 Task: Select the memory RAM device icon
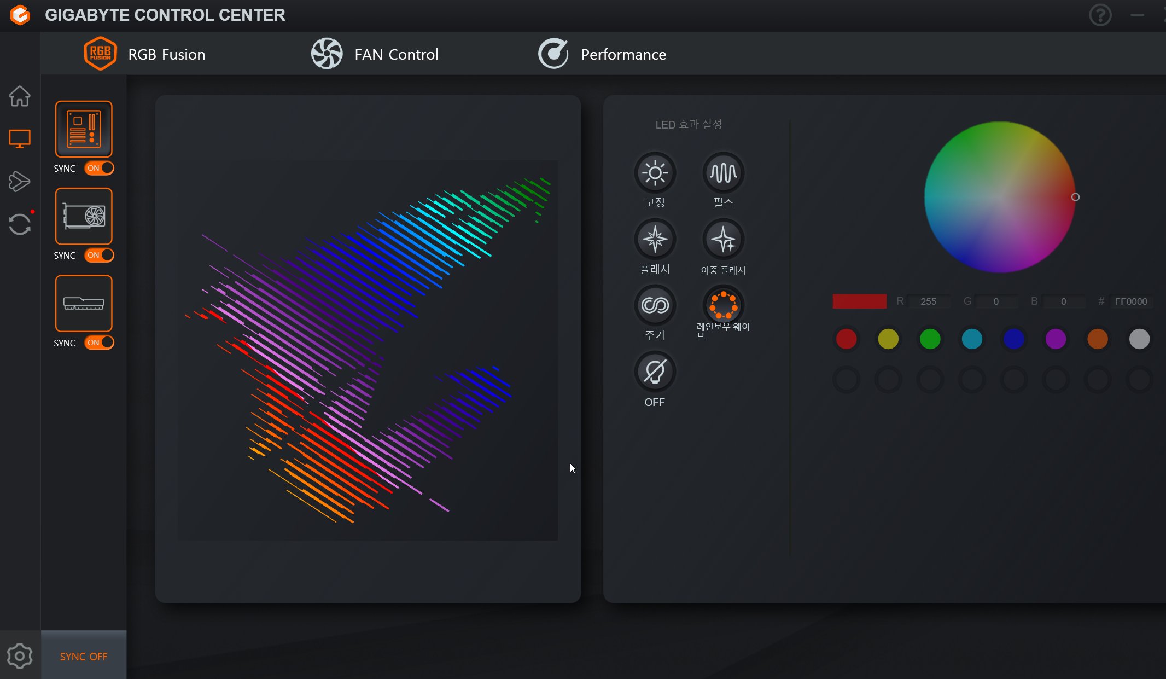click(84, 303)
